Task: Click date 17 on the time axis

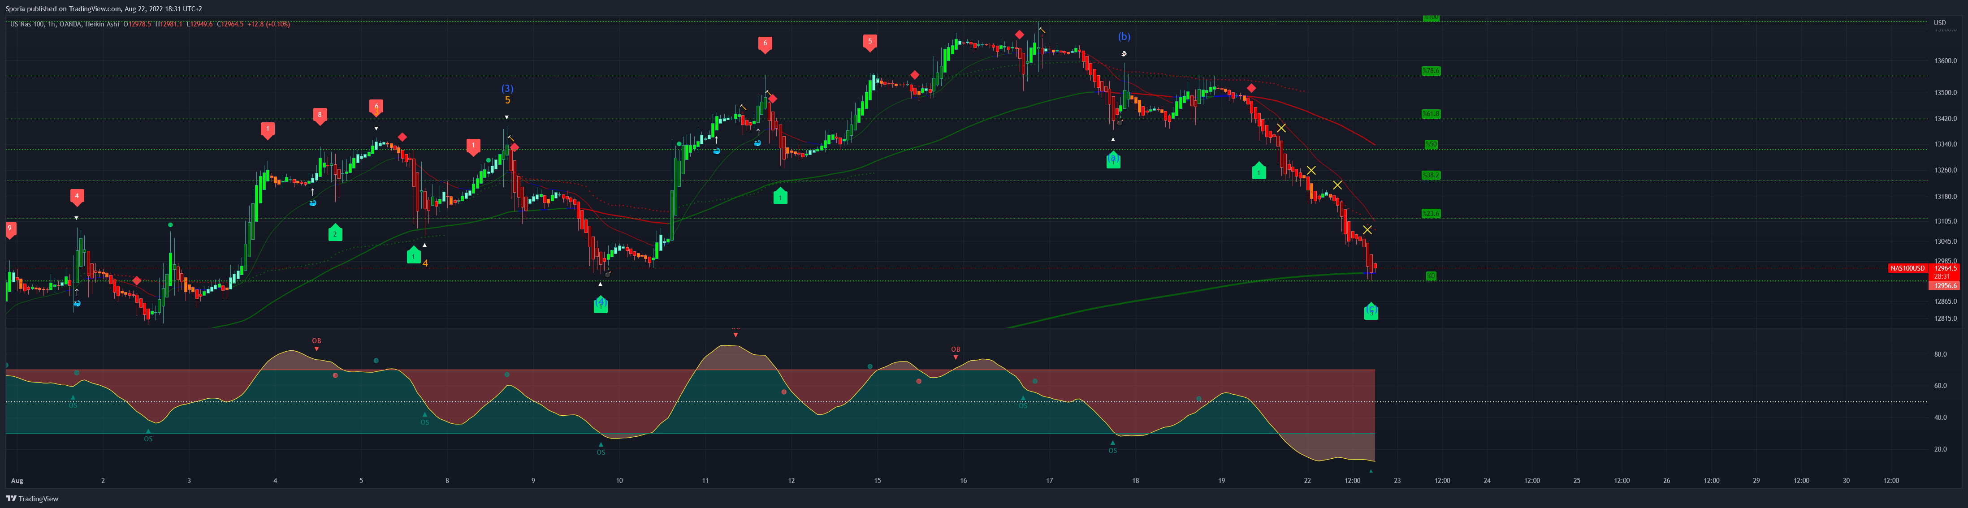Action: pyautogui.click(x=1050, y=481)
